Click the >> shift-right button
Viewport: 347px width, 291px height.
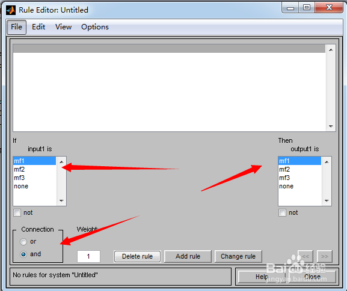pyautogui.click(x=325, y=256)
